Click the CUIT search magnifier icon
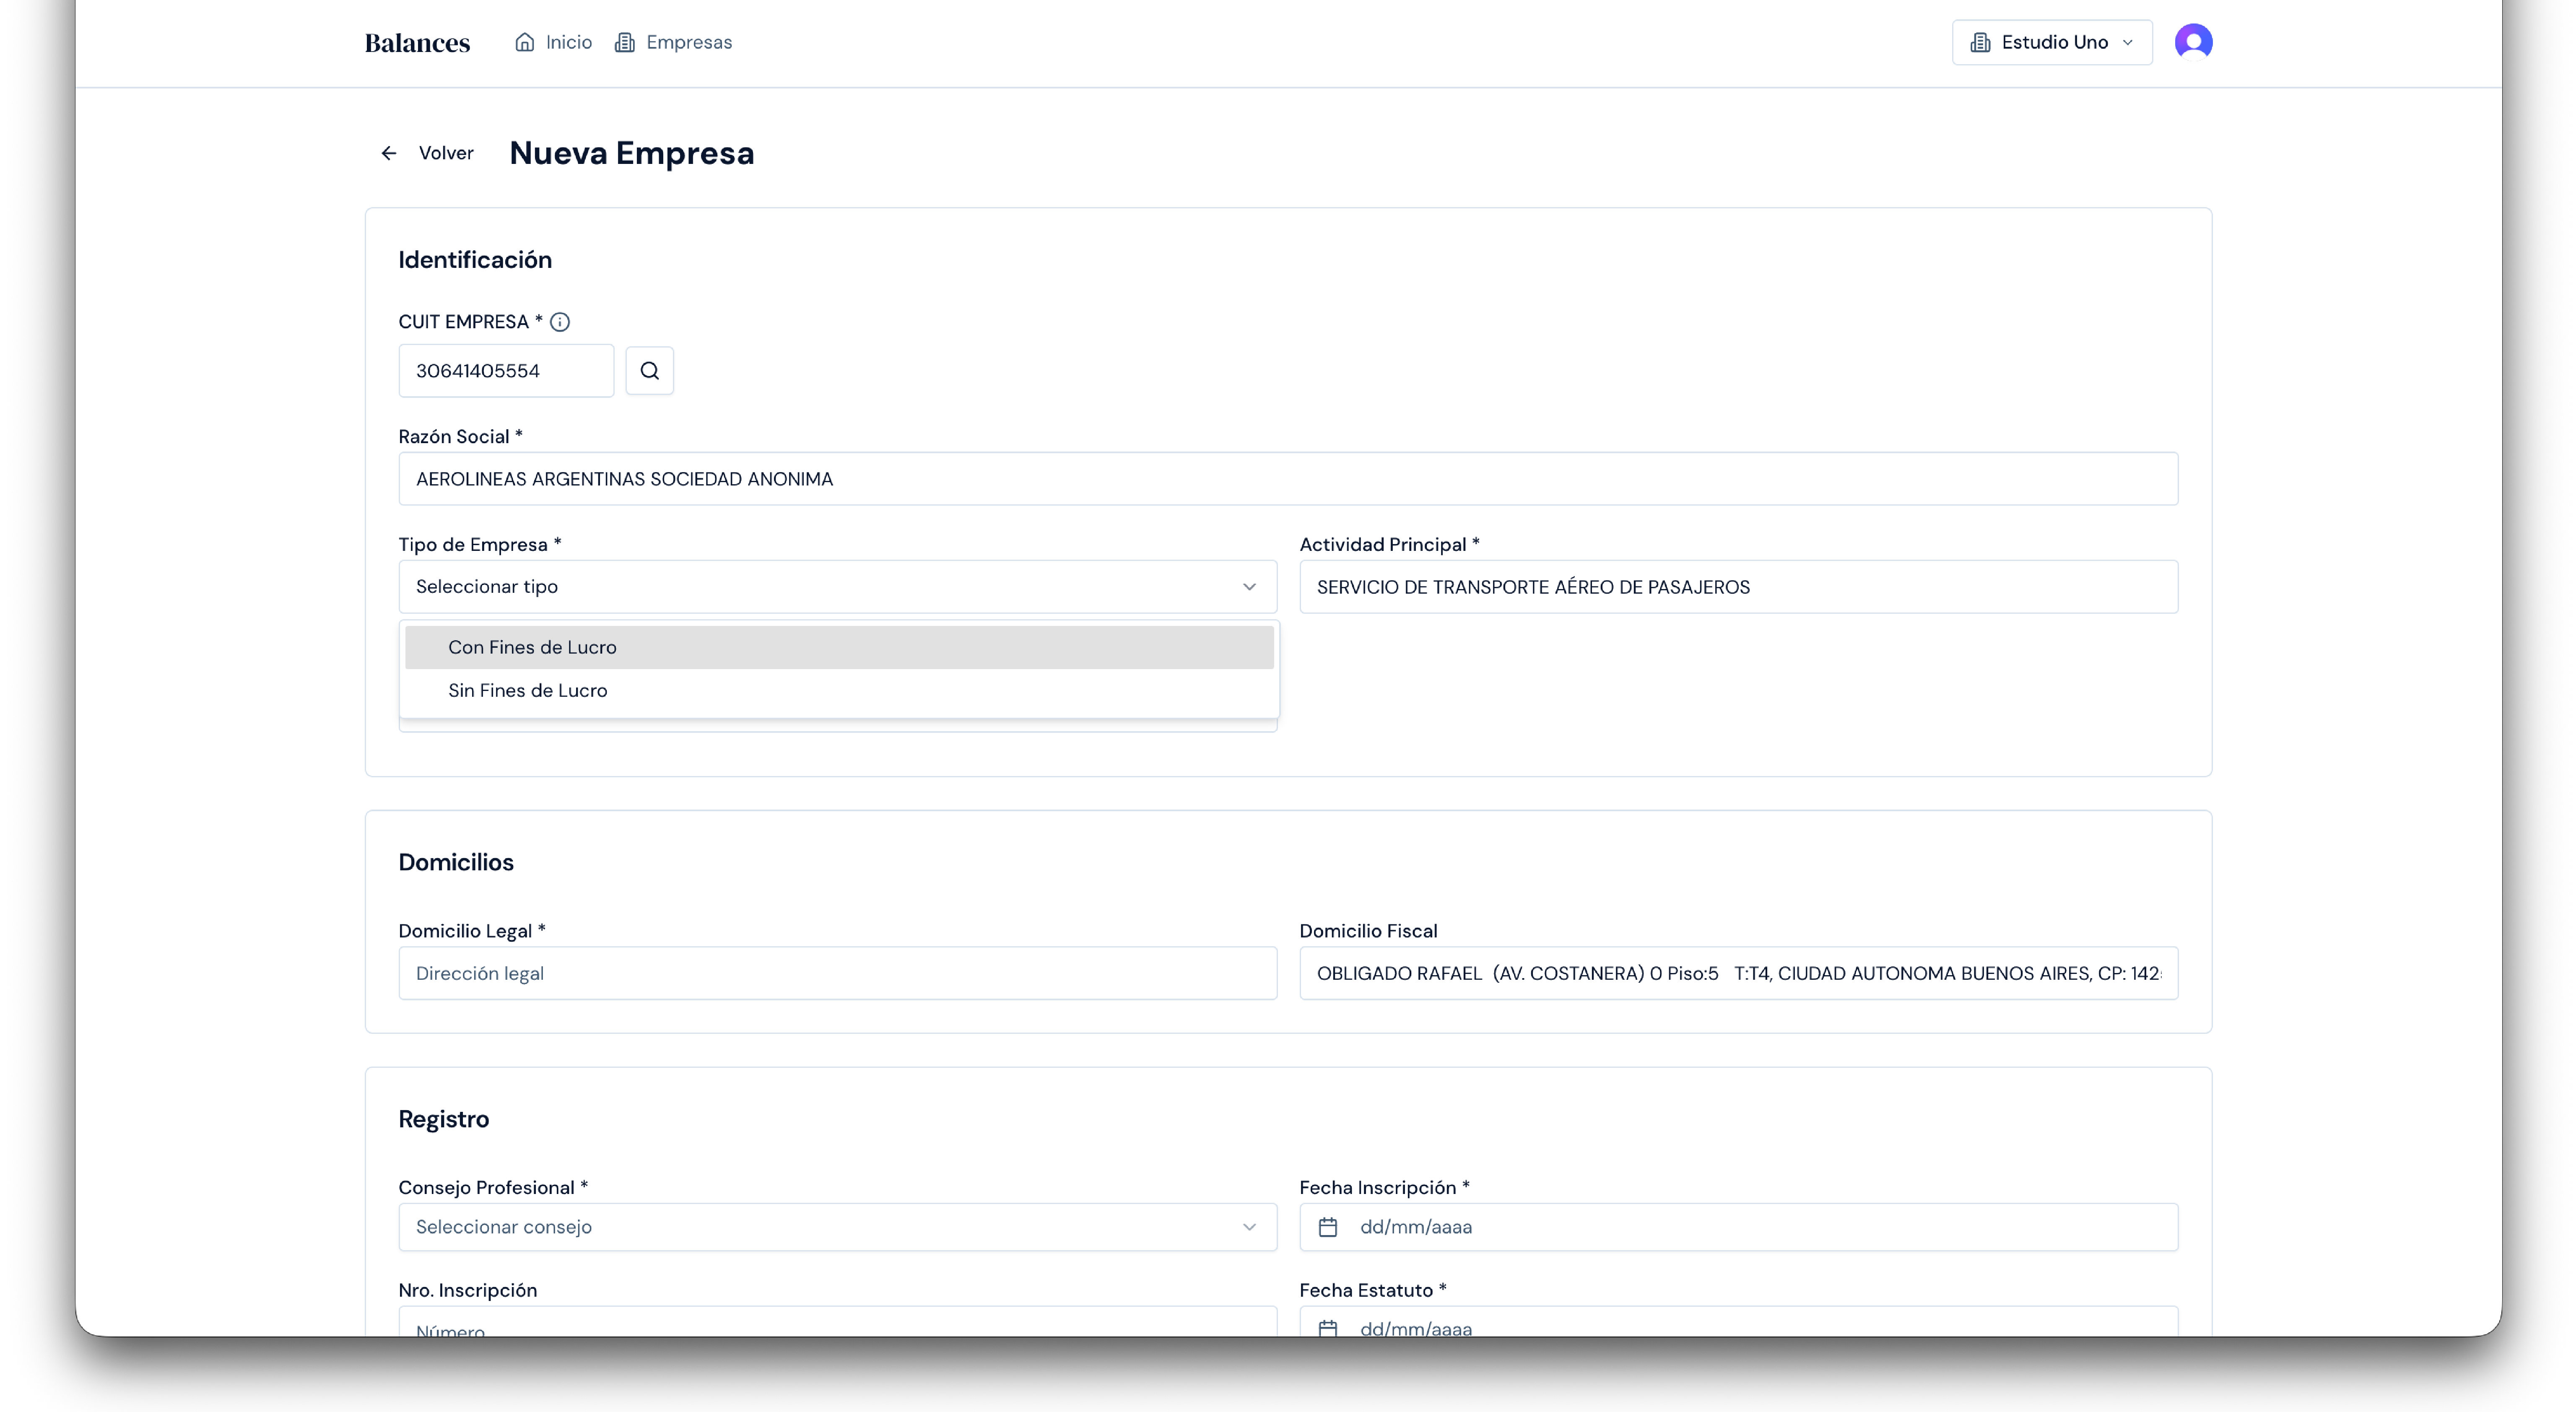 pos(649,371)
